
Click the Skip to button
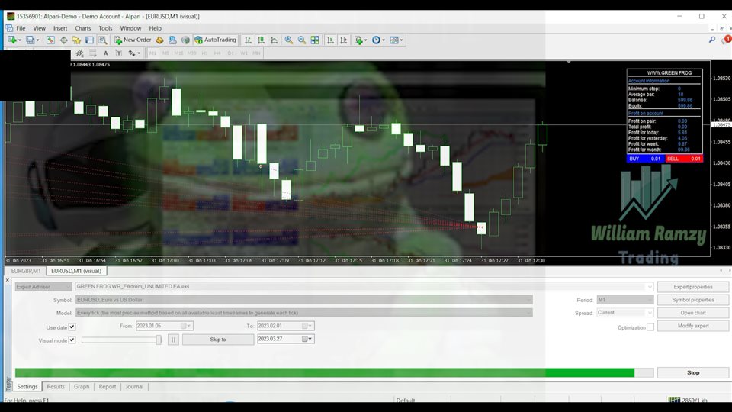[x=218, y=340]
